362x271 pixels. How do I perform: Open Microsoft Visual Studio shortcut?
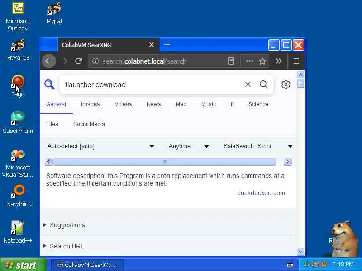18,163
